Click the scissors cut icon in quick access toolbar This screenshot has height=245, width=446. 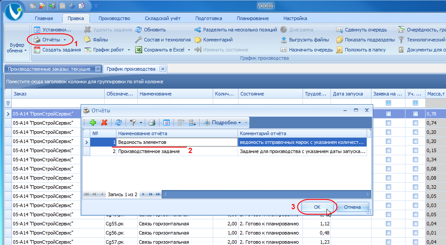(x=72, y=6)
